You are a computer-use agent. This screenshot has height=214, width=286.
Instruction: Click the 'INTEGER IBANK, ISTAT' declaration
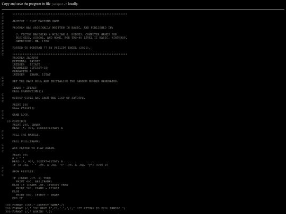coord(31,75)
